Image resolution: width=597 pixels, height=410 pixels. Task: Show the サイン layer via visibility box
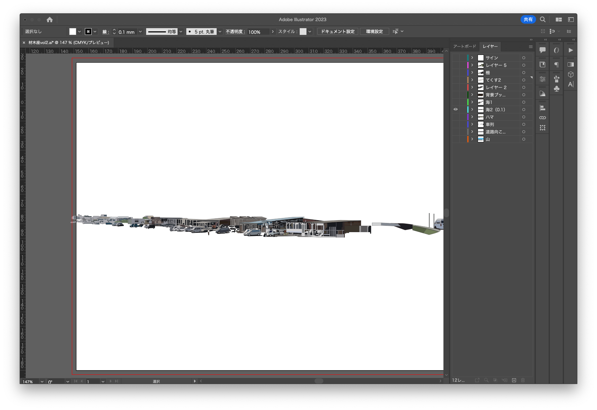pos(455,58)
